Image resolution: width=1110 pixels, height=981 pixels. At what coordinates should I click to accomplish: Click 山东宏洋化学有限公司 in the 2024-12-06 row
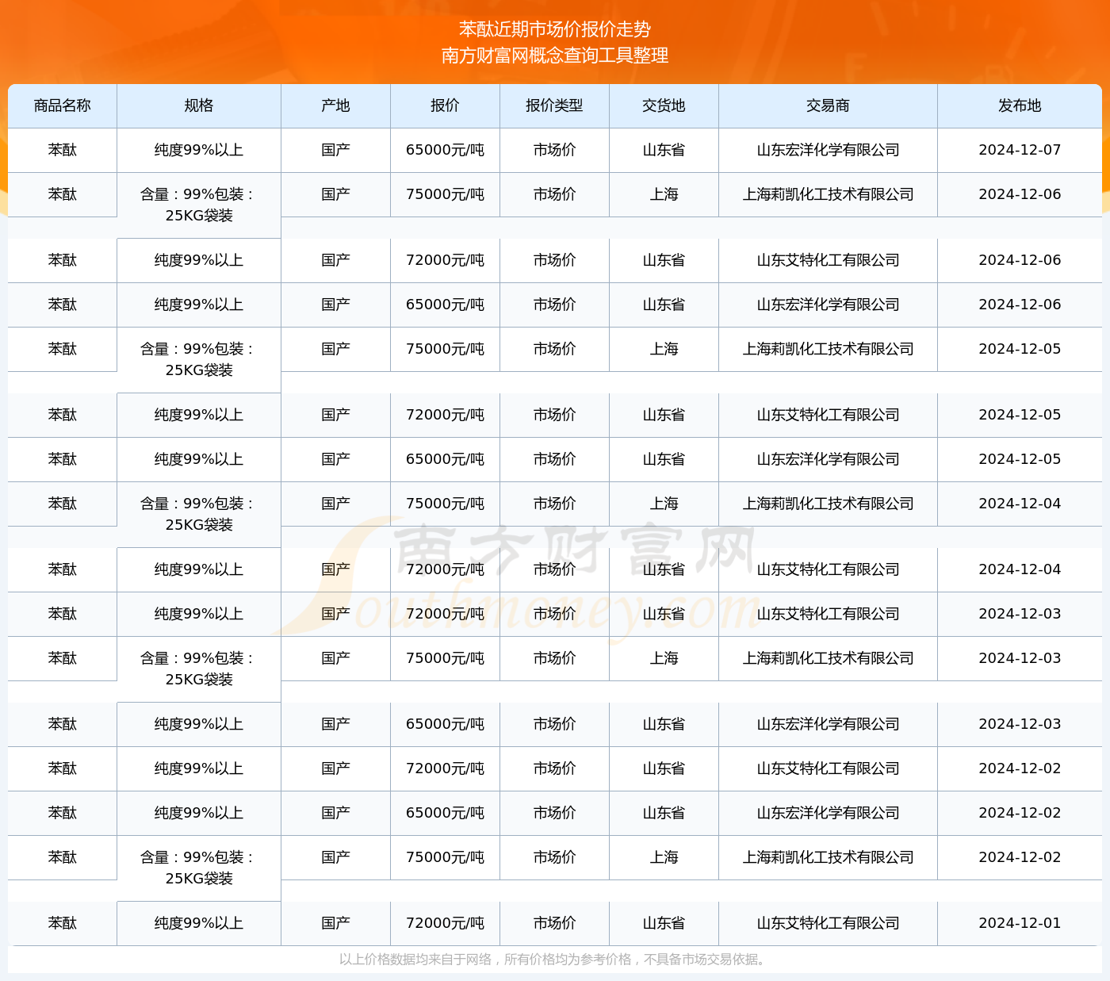(x=828, y=305)
